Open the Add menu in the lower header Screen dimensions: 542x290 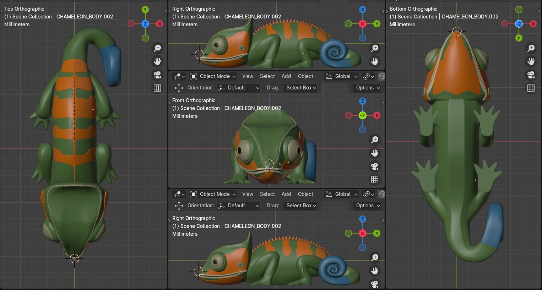pos(286,194)
